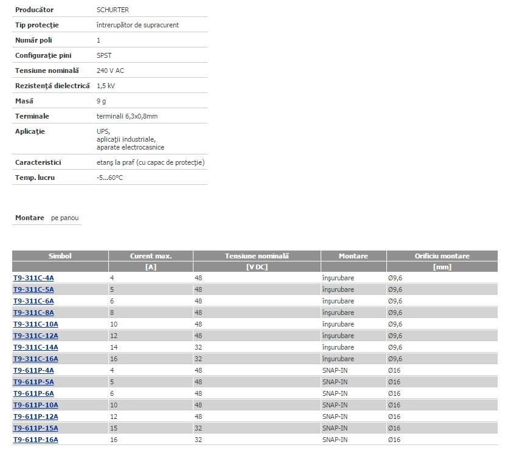Click the Tensiune nominală table column header
The height and width of the screenshot is (453, 505).
(257, 256)
